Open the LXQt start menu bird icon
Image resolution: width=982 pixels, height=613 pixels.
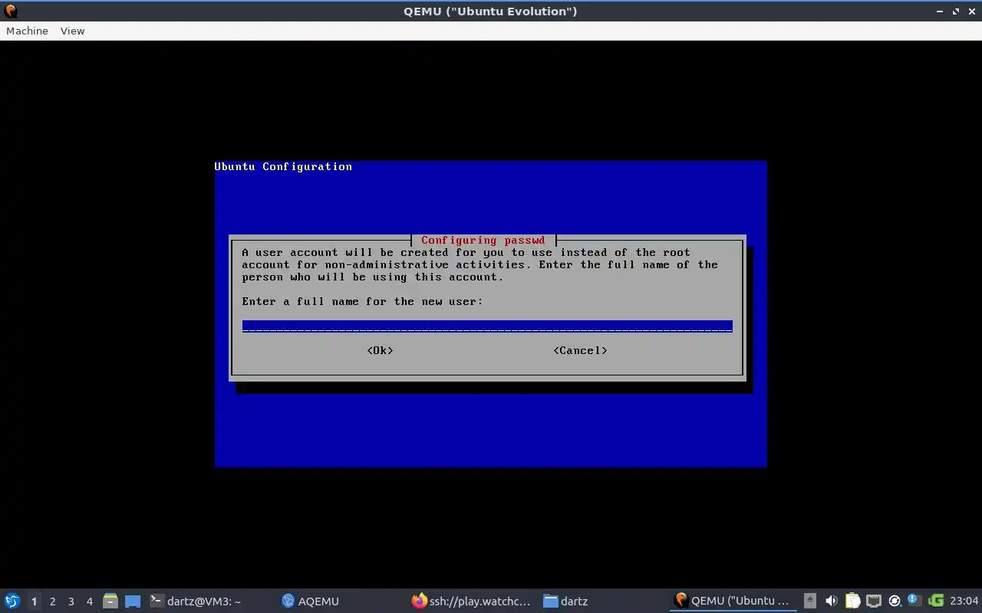coord(12,601)
